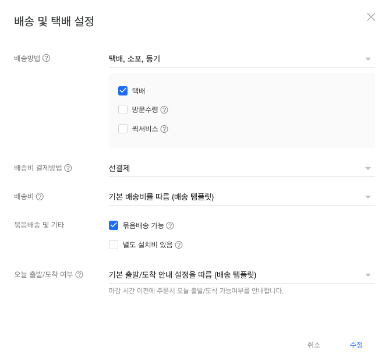Click help icon beside 방문수령
Image resolution: width=389 pixels, height=361 pixels.
point(164,109)
